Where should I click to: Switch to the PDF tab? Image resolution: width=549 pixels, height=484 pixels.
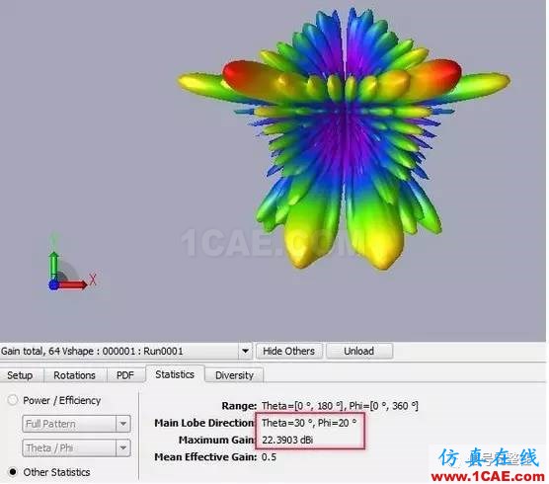tap(125, 375)
